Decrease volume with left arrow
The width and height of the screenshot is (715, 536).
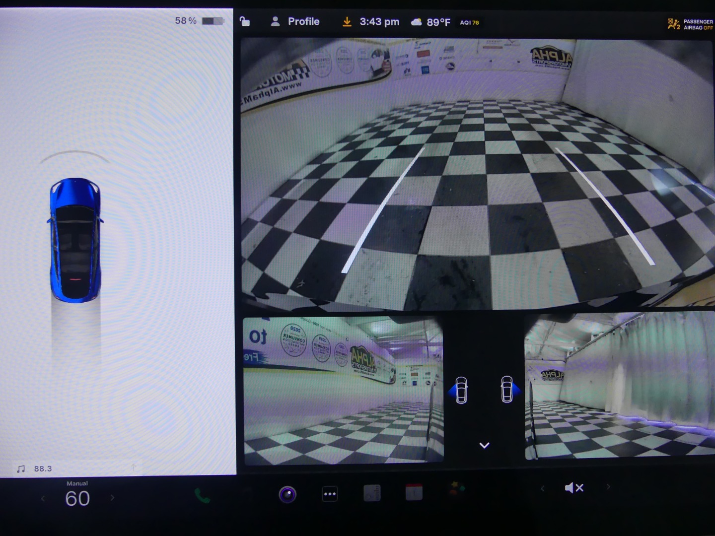click(x=542, y=488)
